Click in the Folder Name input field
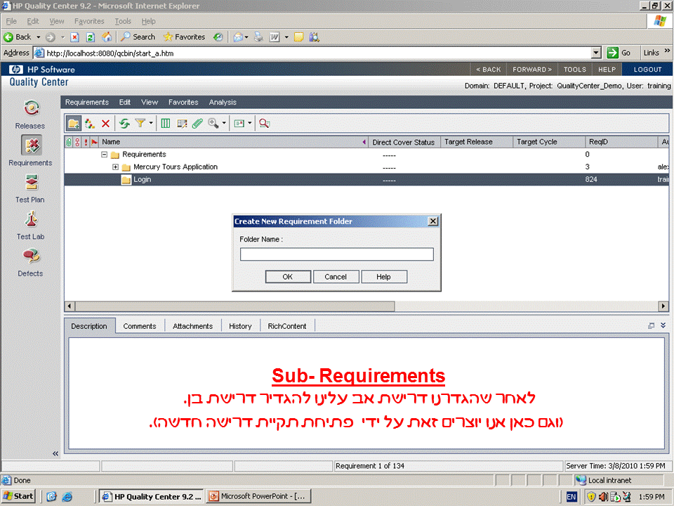The image size is (674, 506). [336, 254]
